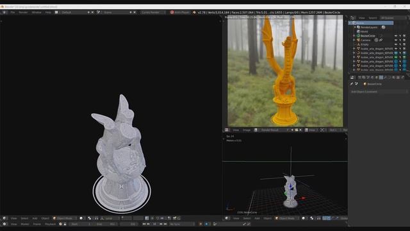
Task: Switch to World properties tab
Action: 372,78
